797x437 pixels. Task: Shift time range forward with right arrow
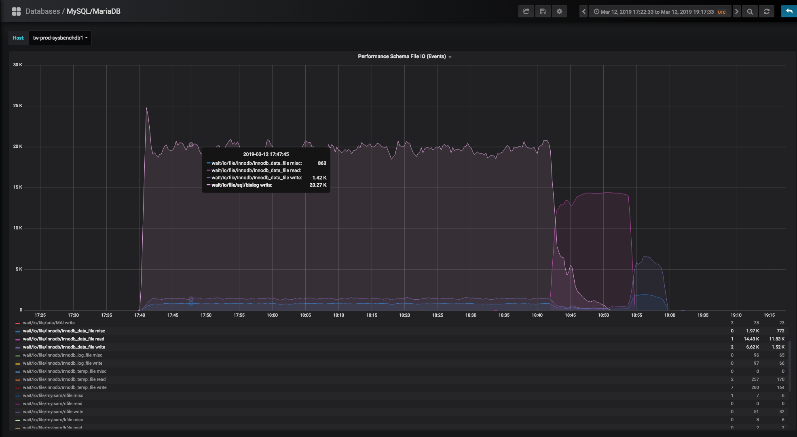point(736,11)
